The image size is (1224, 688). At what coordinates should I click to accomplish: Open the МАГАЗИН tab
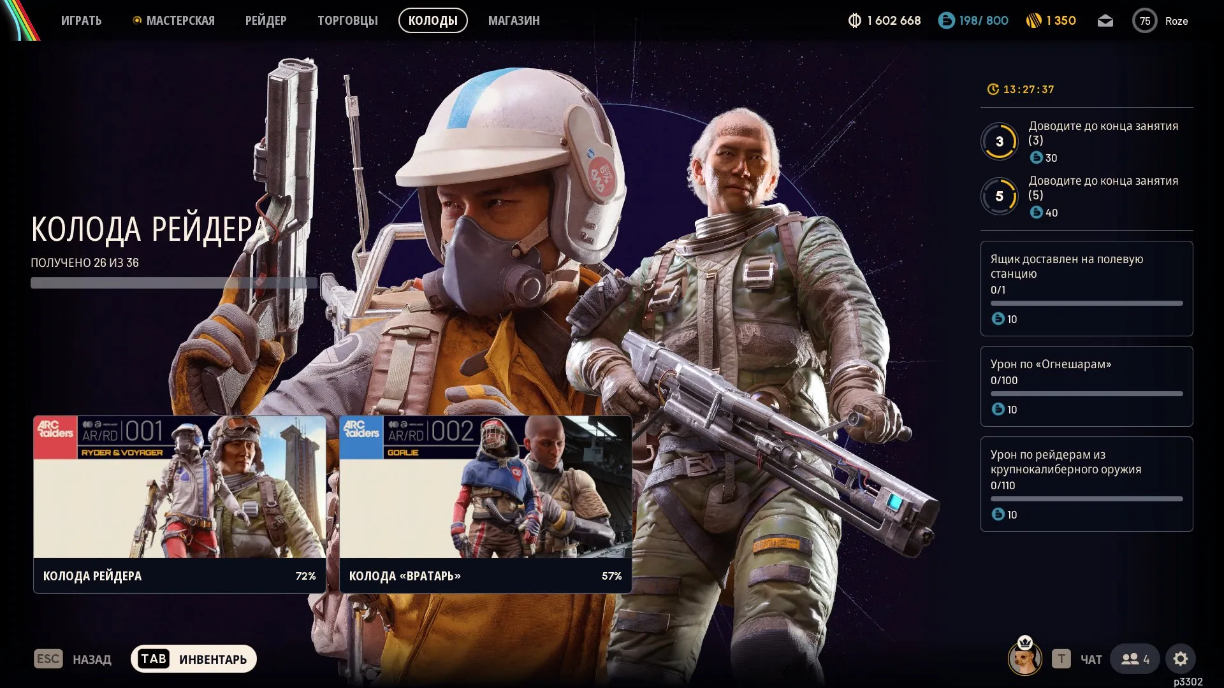[x=514, y=21]
